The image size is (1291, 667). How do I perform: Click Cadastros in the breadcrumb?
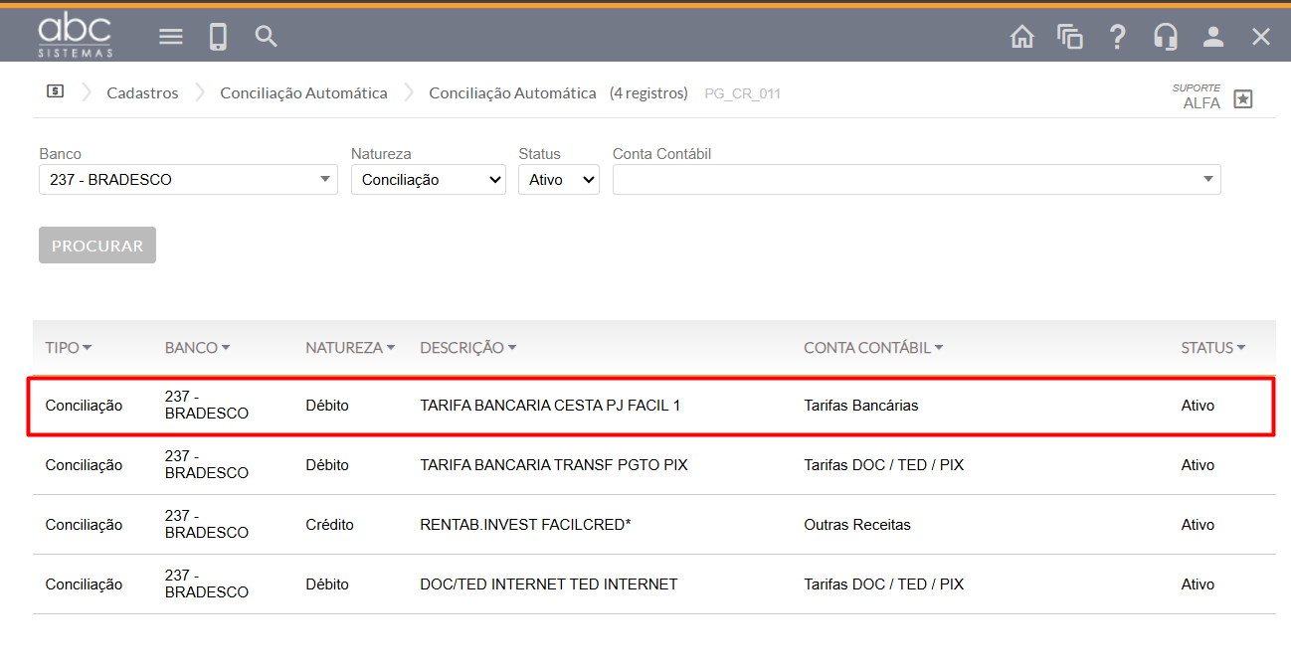(142, 92)
